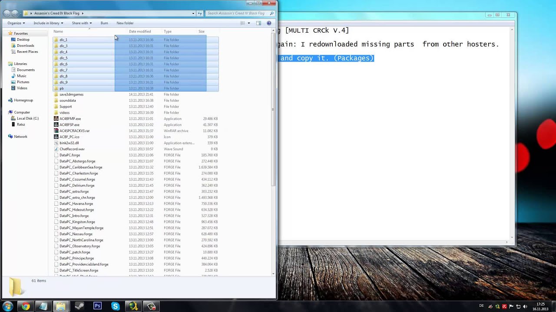Sort by the Type column header
The height and width of the screenshot is (312, 556).
tap(168, 31)
